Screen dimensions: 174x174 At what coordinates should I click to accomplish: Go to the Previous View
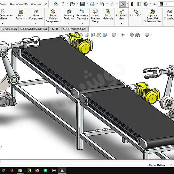(87, 35)
